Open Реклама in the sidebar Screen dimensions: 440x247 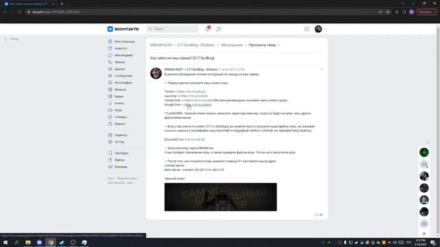point(121,167)
